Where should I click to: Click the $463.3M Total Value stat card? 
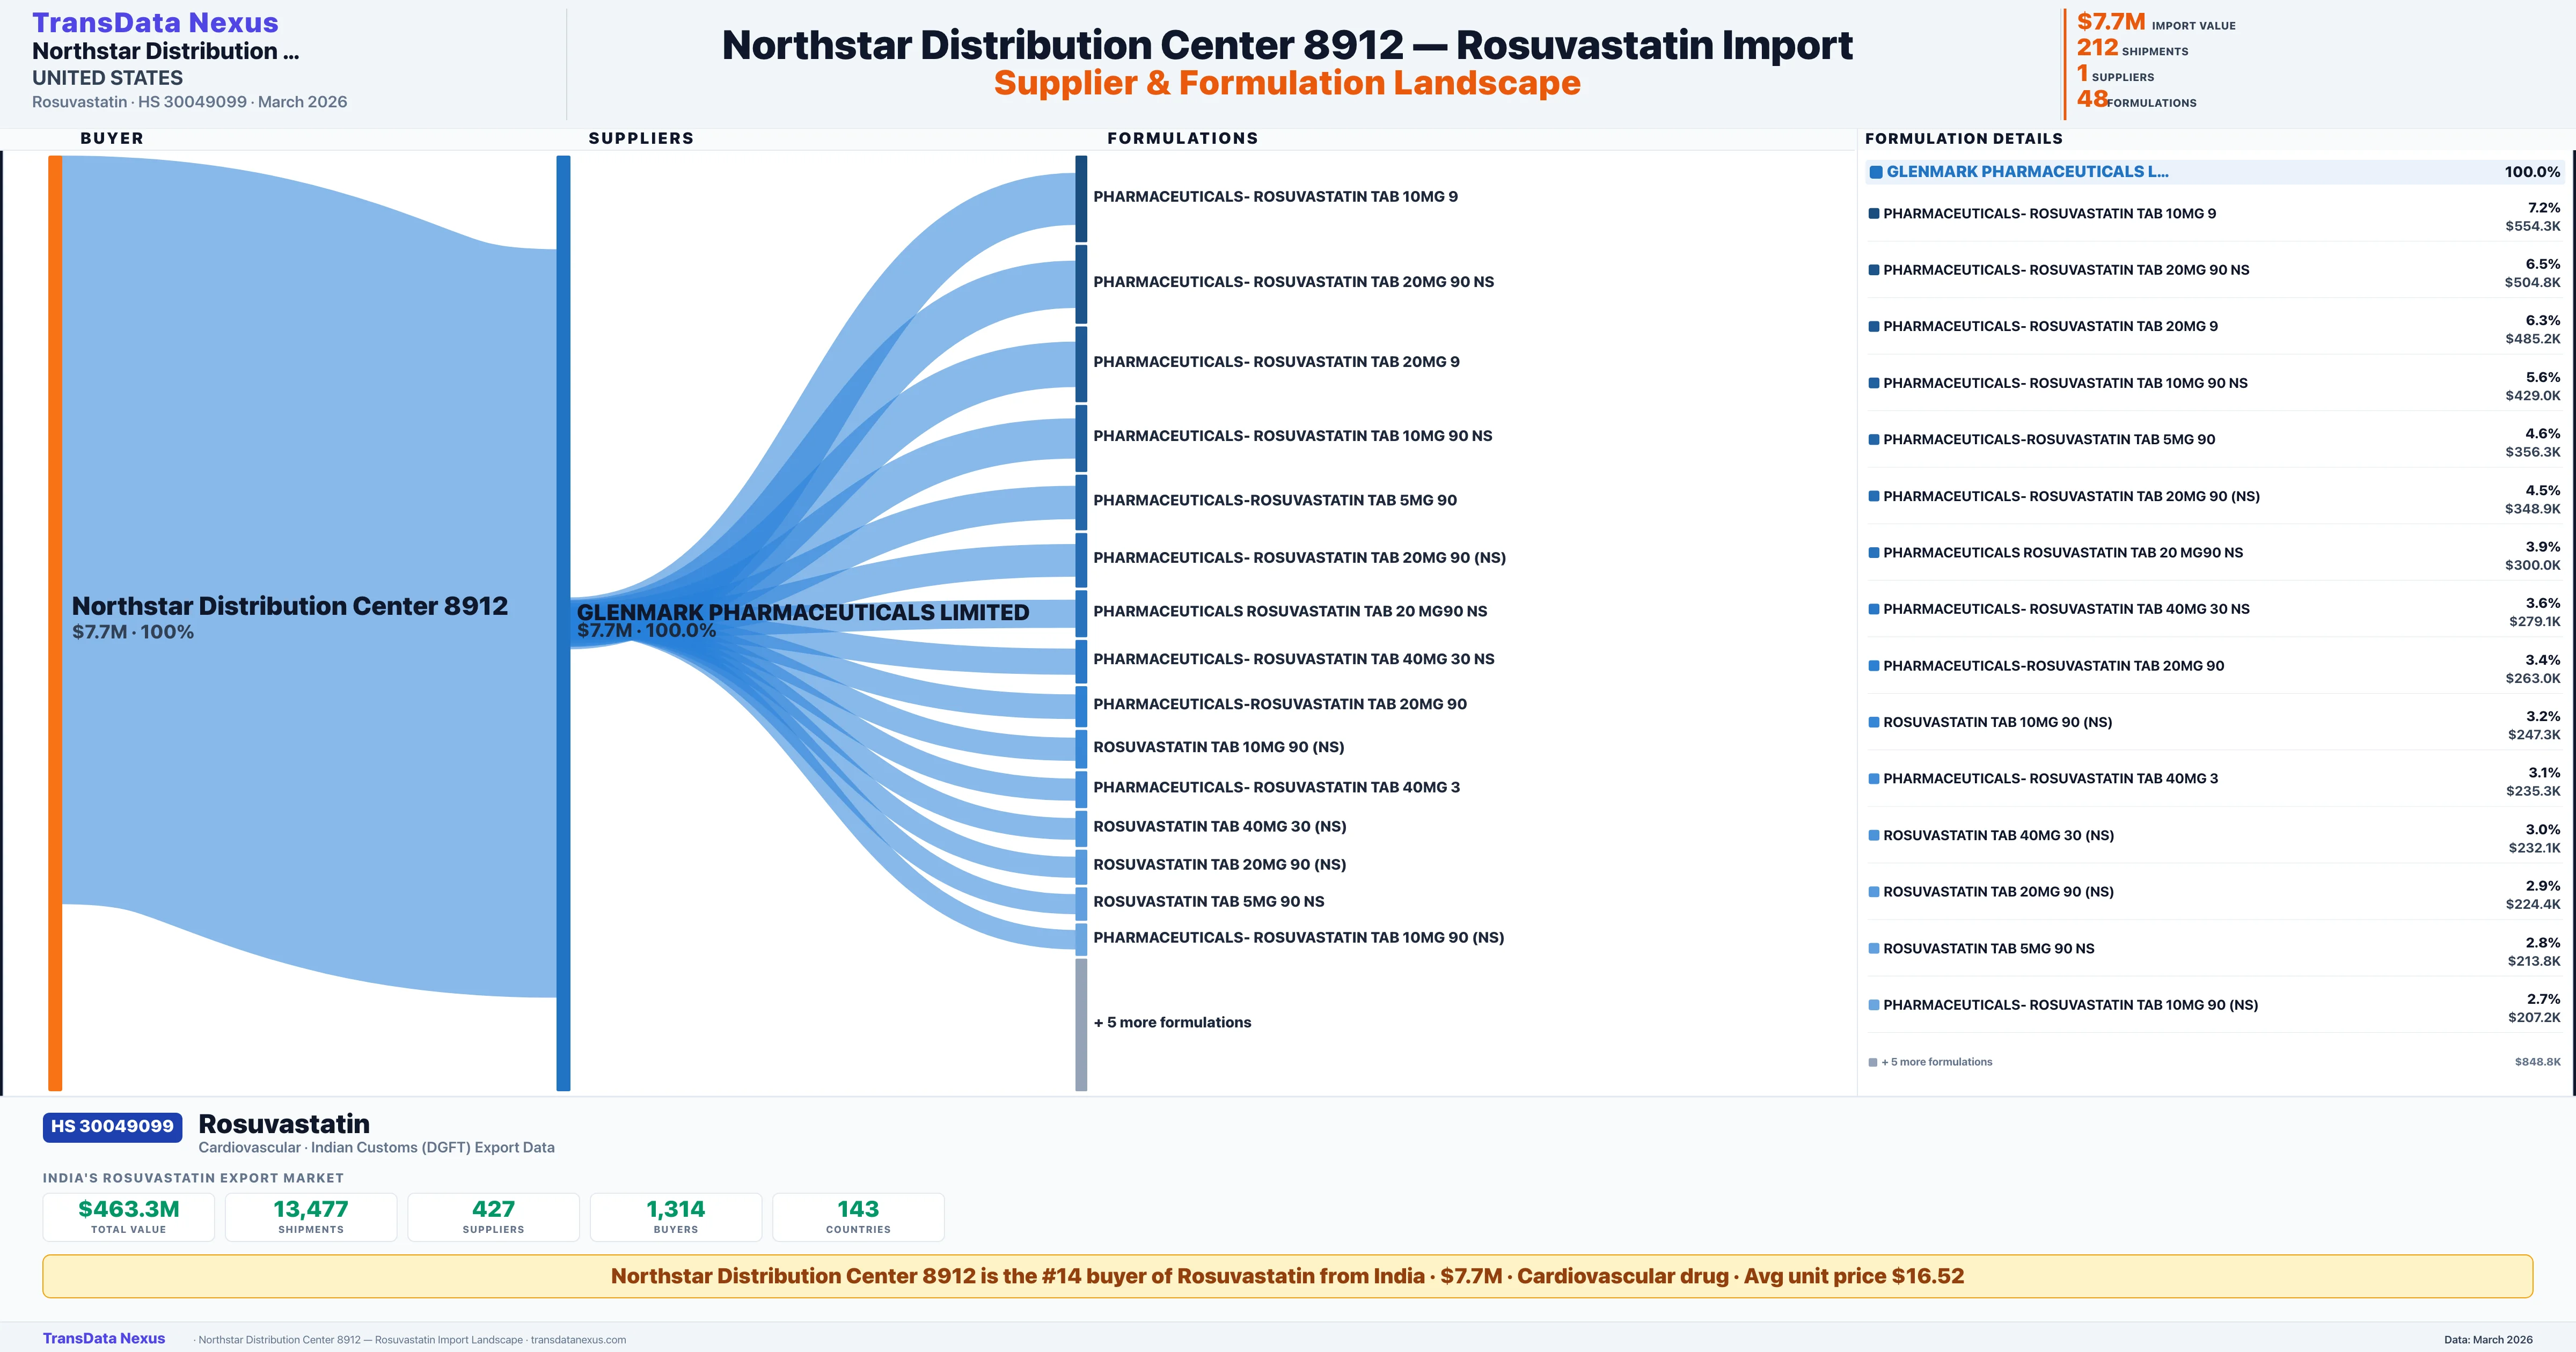[x=129, y=1217]
